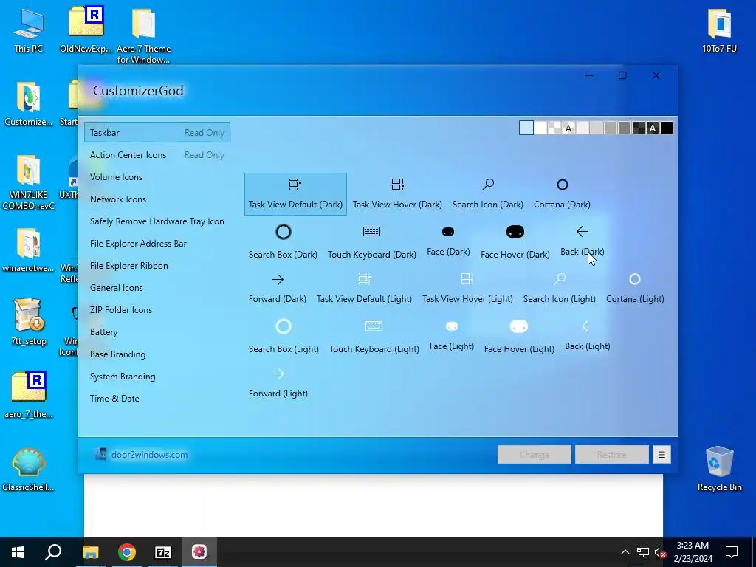This screenshot has height=567, width=756.
Task: Choose the Face Hover (Dark) icon
Action: tap(515, 242)
